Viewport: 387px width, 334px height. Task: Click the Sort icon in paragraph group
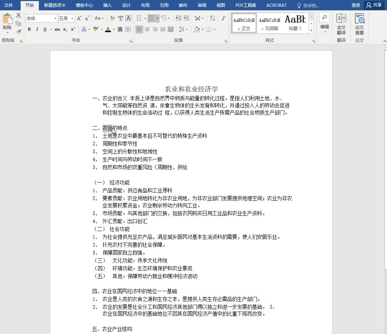pos(212,18)
